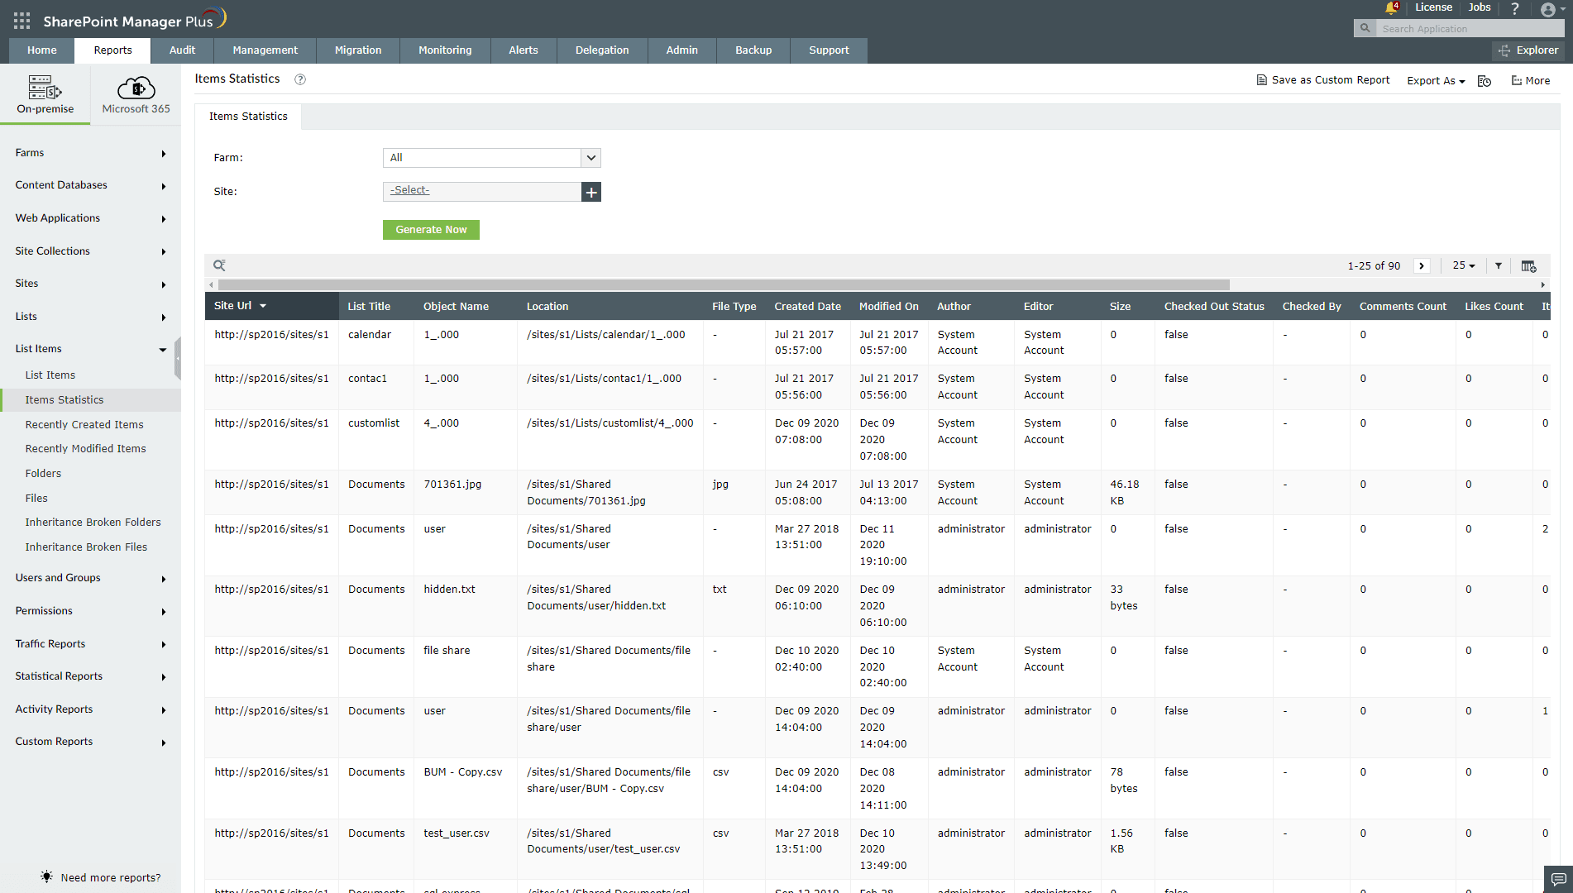This screenshot has height=893, width=1573.
Task: Expand Site Collections sidebar section
Action: [90, 251]
